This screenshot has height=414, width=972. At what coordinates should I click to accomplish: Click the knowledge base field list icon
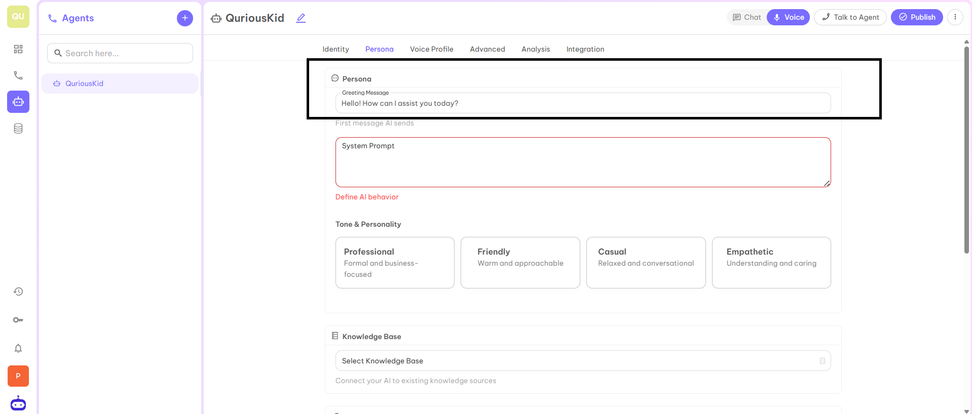[823, 361]
